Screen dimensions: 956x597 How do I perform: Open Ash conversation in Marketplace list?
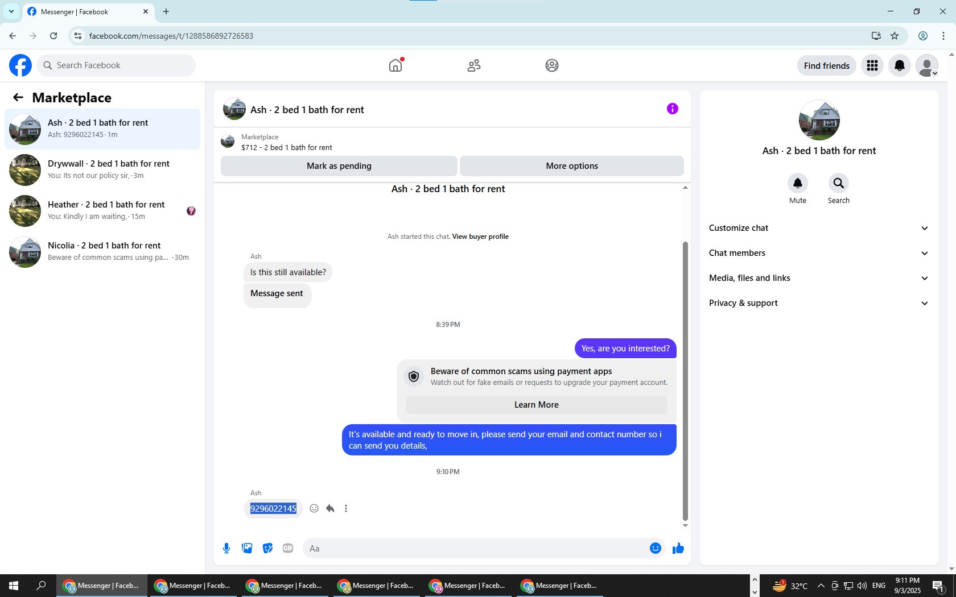(102, 129)
